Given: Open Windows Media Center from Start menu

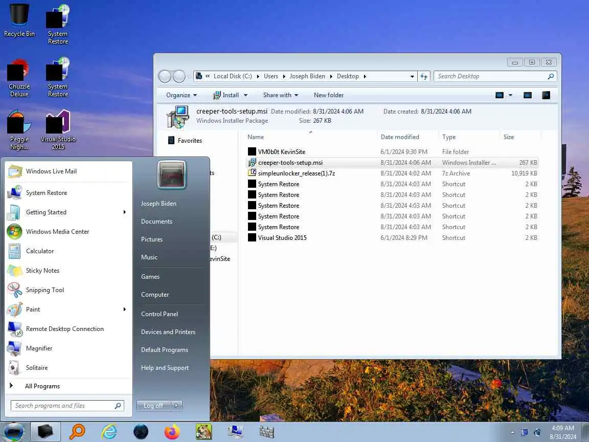Looking at the screenshot, I should pyautogui.click(x=69, y=232).
